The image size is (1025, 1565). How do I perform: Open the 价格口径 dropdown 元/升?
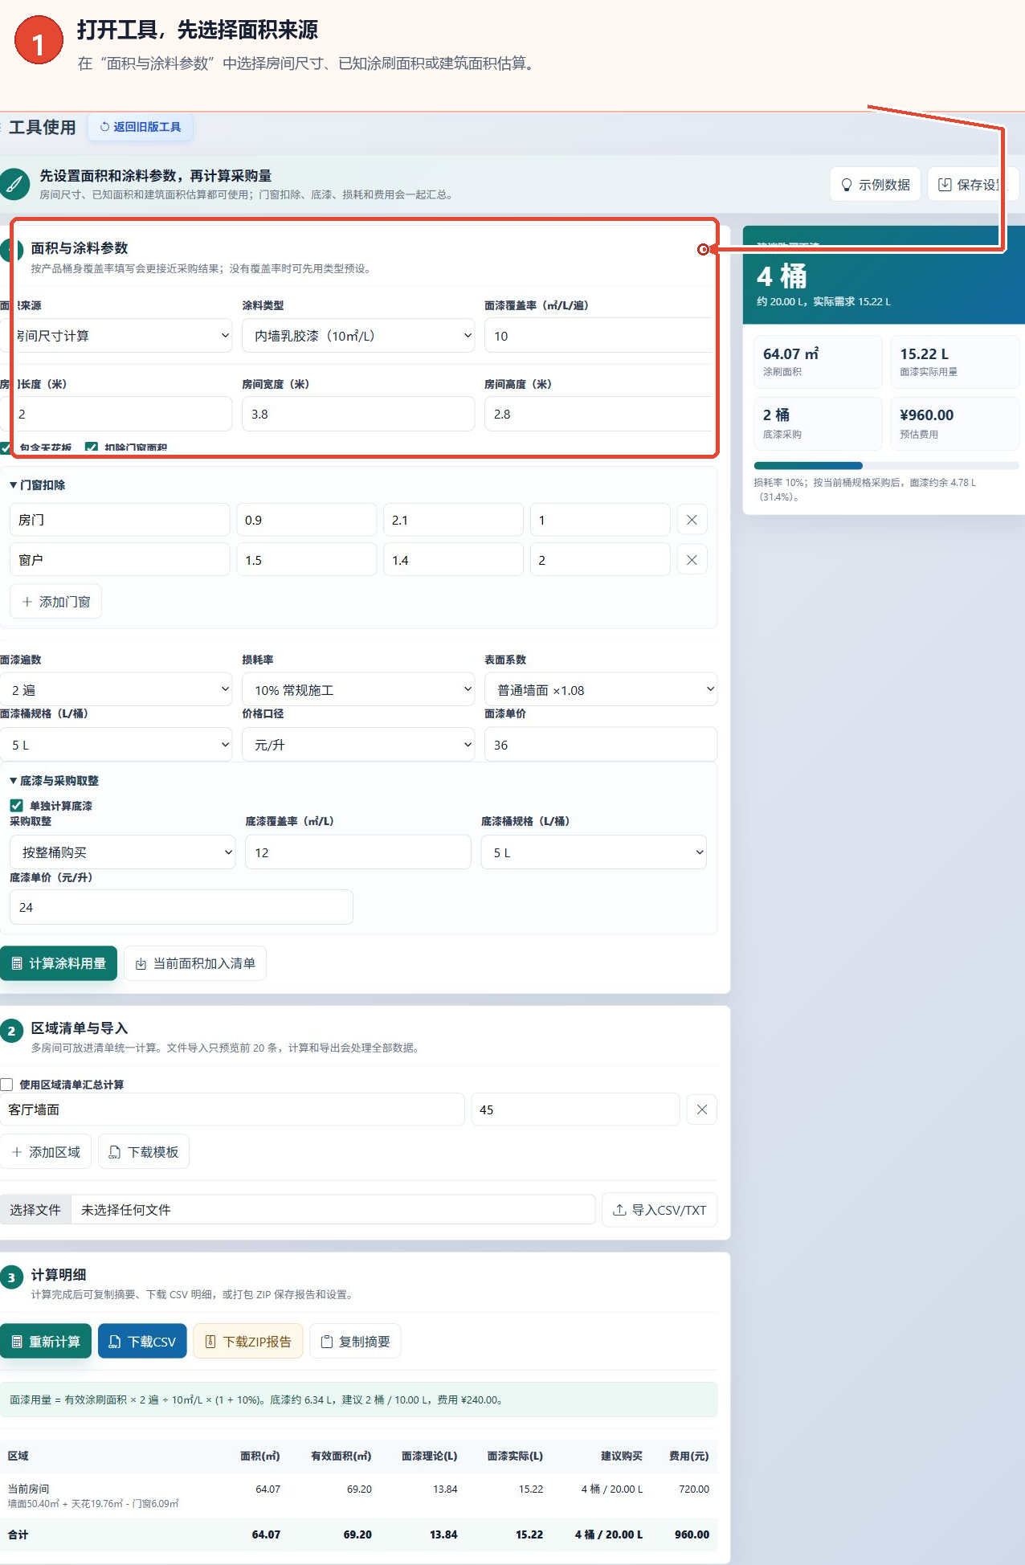358,745
